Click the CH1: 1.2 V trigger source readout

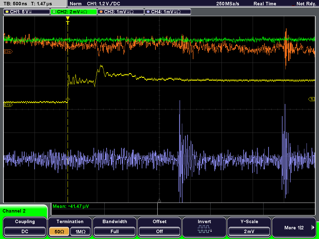pos(103,4)
